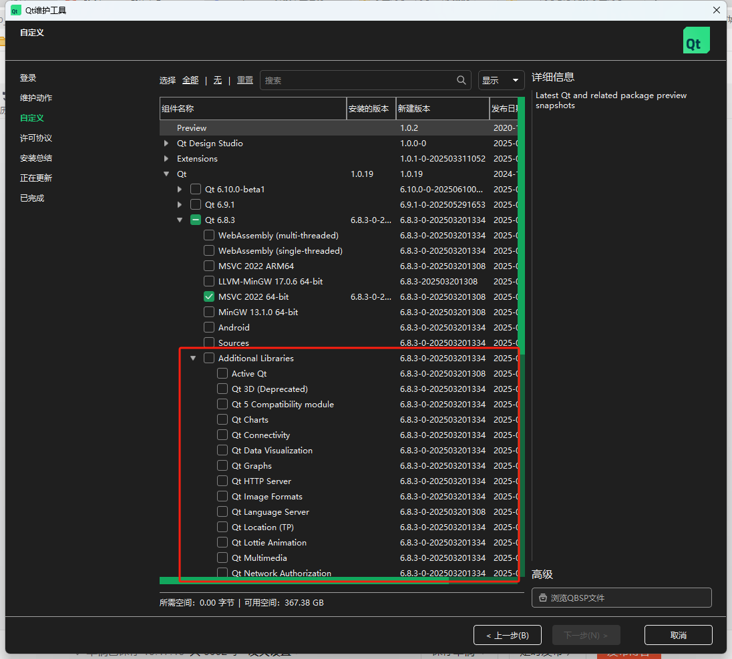Check the Qt HTTP Server checkbox
732x659 pixels.
222,481
